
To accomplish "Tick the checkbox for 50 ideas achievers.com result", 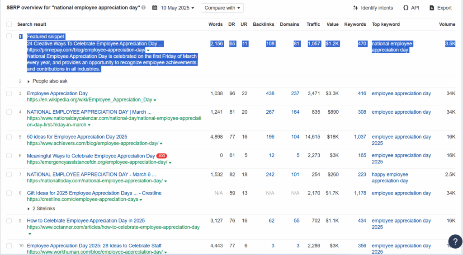I will (9, 137).
